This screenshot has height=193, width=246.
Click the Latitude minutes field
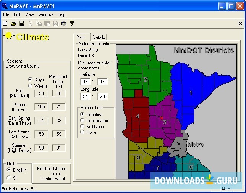pos(102,82)
